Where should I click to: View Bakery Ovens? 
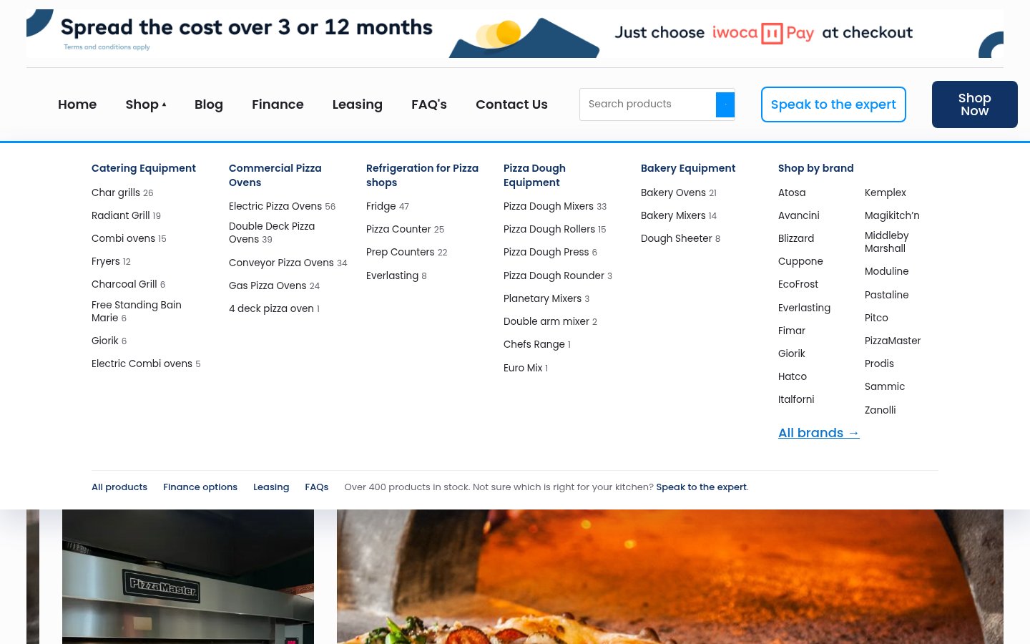678,192
